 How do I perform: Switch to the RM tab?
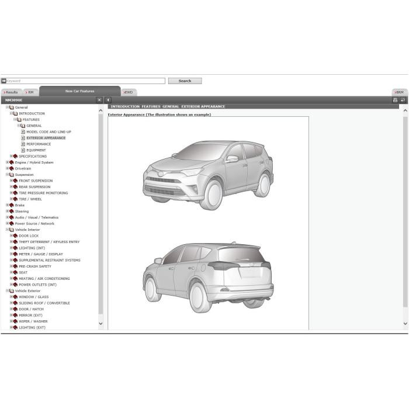point(30,92)
